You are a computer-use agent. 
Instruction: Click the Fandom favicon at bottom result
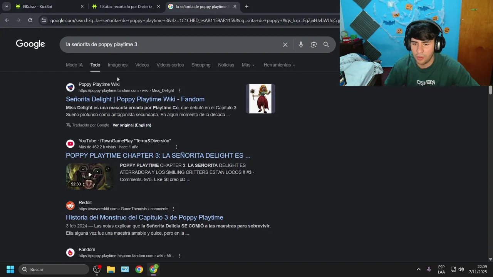point(70,253)
